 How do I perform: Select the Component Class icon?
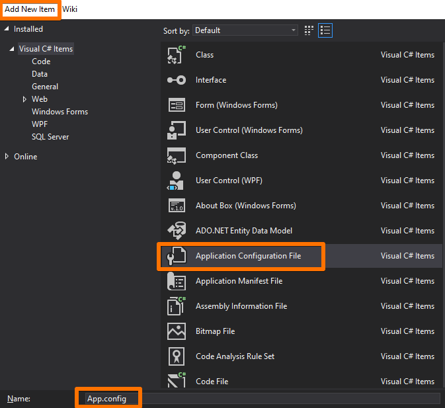pos(176,155)
